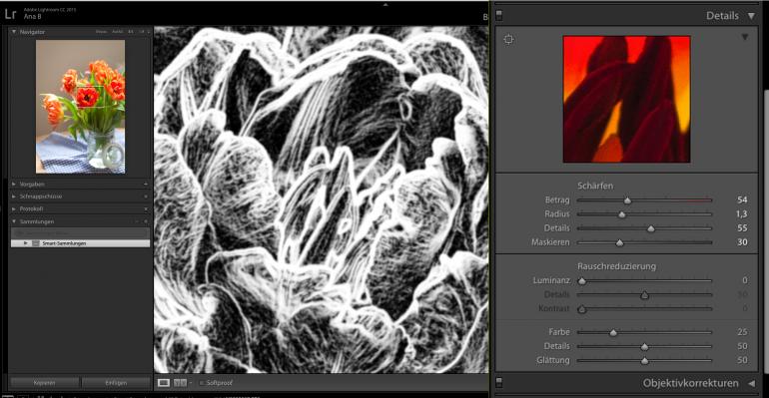Viewport: 769px width, 398px height.
Task: Click the Kopieren button
Action: [45, 382]
